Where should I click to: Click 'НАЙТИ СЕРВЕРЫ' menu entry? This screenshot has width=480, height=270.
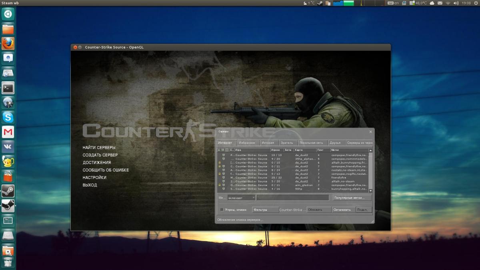[99, 148]
